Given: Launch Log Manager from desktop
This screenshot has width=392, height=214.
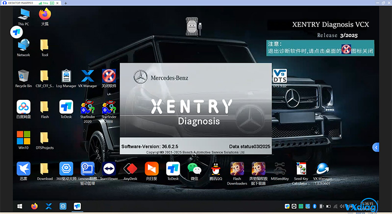Looking at the screenshot, I should tap(66, 78).
